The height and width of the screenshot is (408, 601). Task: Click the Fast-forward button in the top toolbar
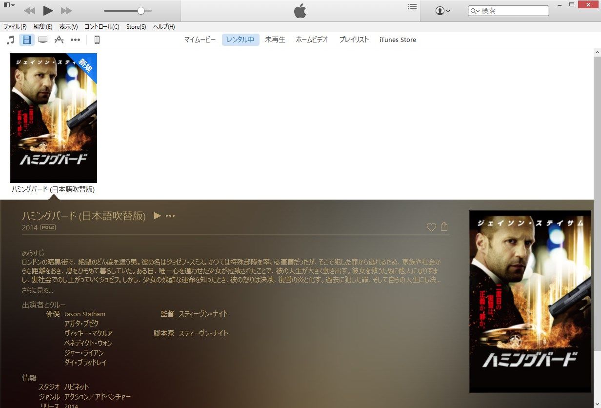point(66,10)
